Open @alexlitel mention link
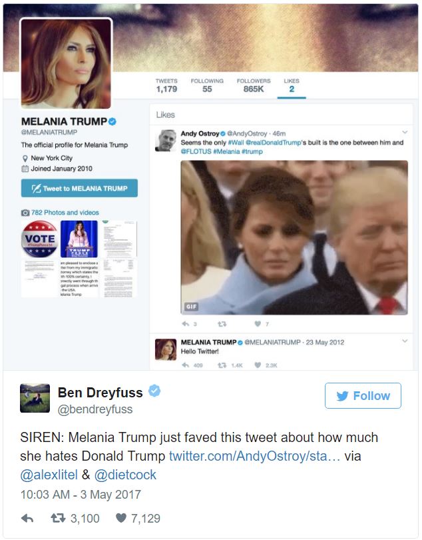 coord(49,475)
